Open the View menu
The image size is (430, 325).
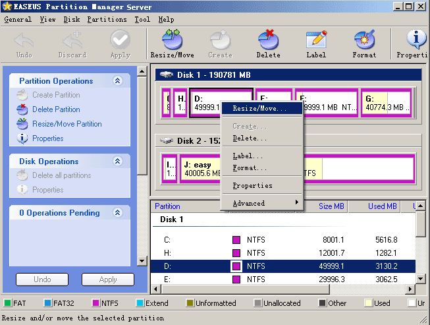tap(47, 20)
